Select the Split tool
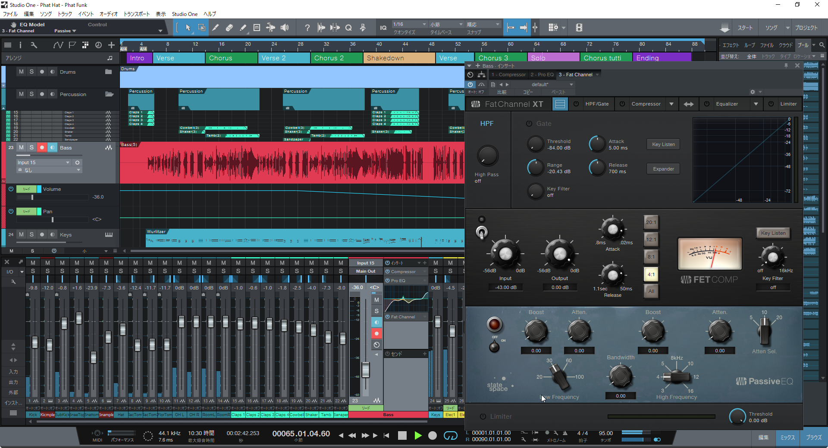This screenshot has width=828, height=448. coord(215,28)
